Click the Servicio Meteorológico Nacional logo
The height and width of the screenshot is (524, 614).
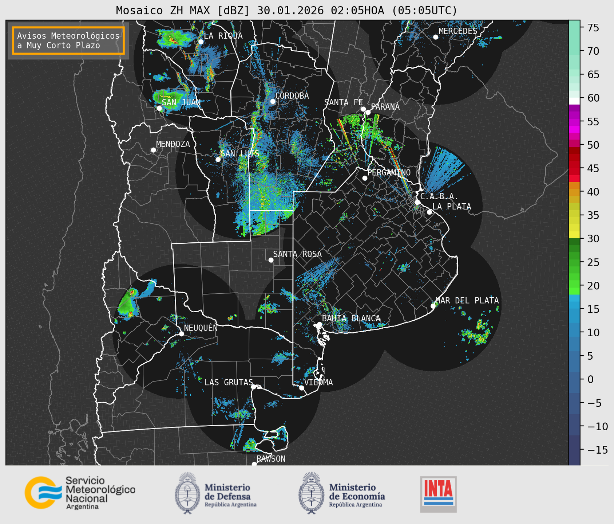[80, 493]
